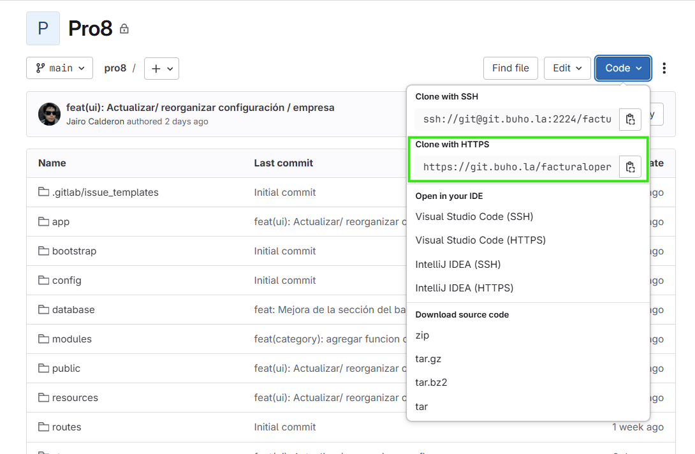The height and width of the screenshot is (454, 695).
Task: Open the main branch dropdown
Action: pyautogui.click(x=59, y=68)
